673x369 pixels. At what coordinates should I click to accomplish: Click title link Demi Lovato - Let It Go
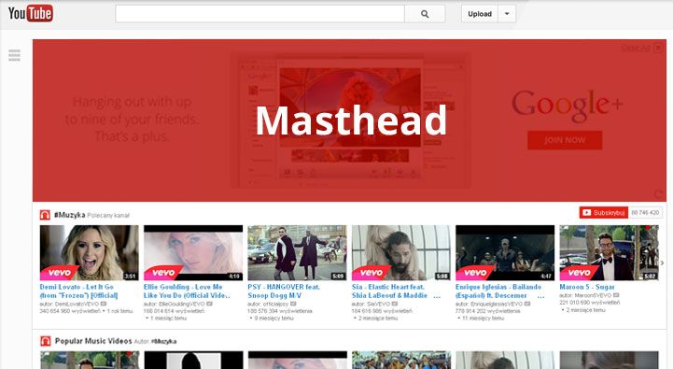79,291
